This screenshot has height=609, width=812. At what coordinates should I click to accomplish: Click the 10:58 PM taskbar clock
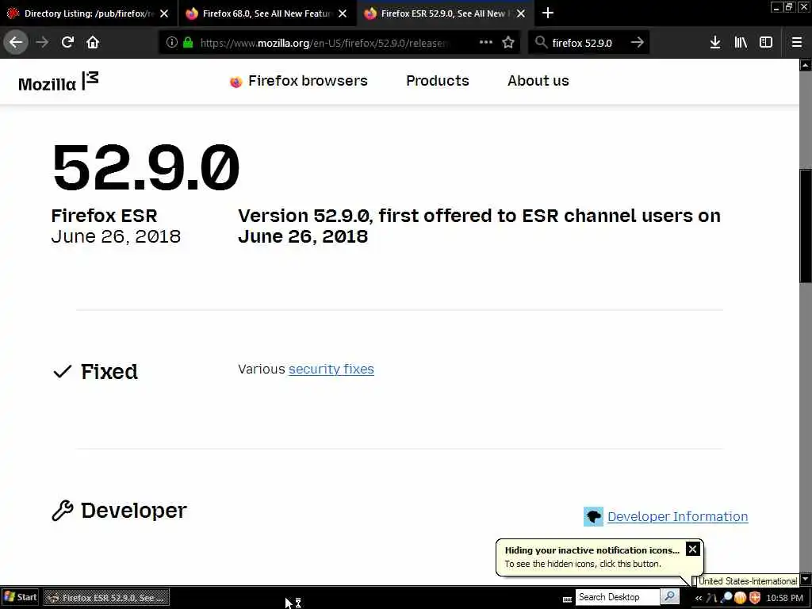[x=784, y=598]
